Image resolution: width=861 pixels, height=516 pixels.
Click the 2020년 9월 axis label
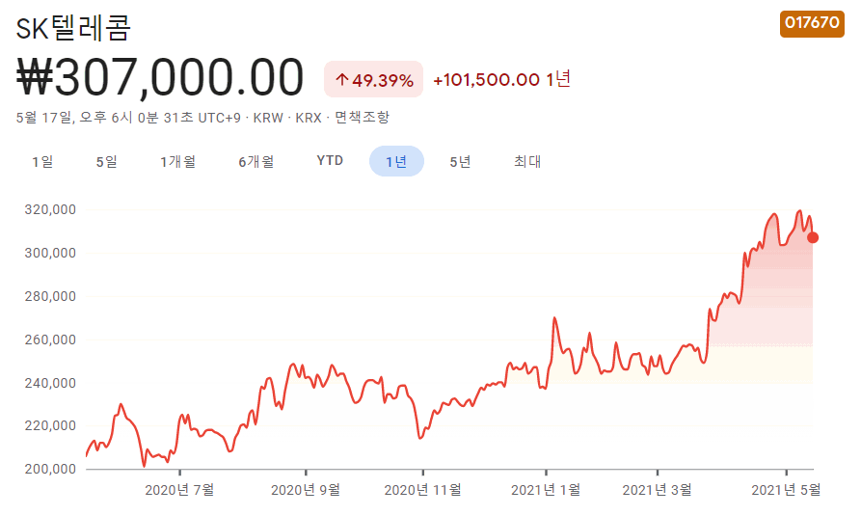coord(306,490)
